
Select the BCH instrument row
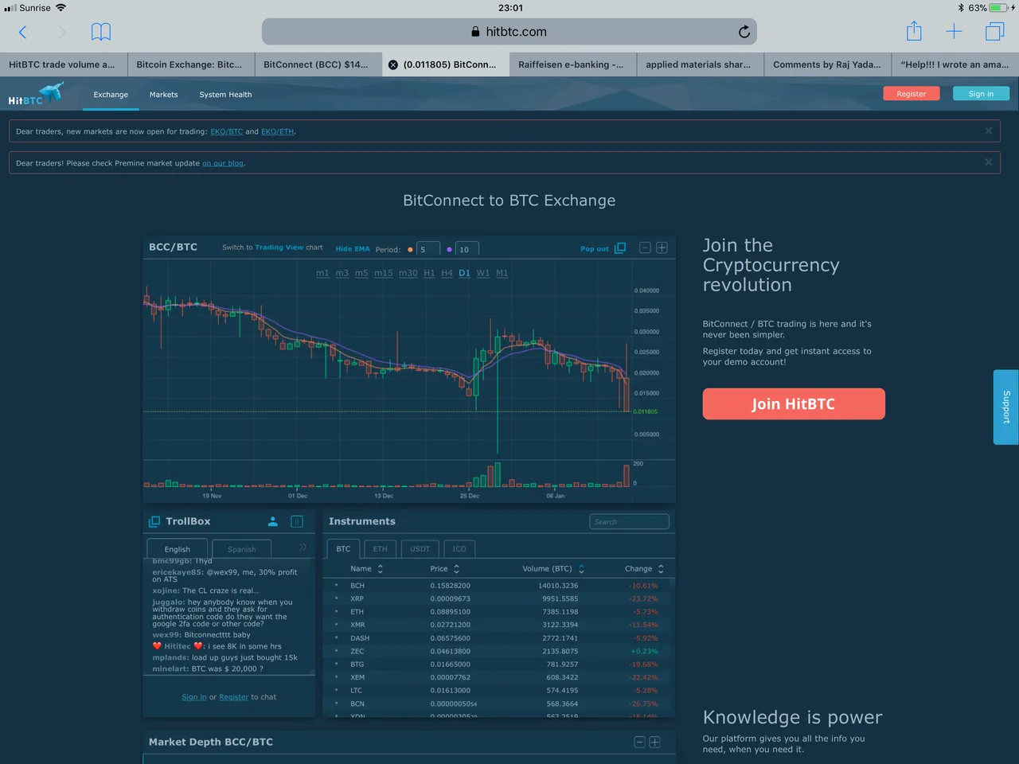pos(498,586)
